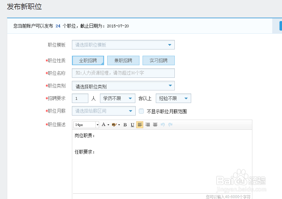The image size is (282, 199).
Task: Undo last edit in description editor
Action: (162, 124)
